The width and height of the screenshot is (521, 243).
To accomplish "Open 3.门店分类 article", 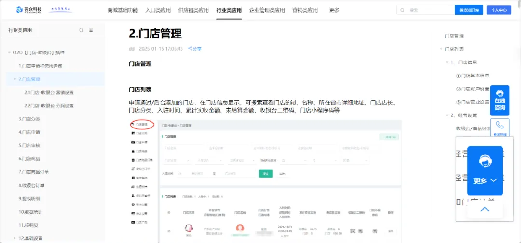I will [x=29, y=119].
